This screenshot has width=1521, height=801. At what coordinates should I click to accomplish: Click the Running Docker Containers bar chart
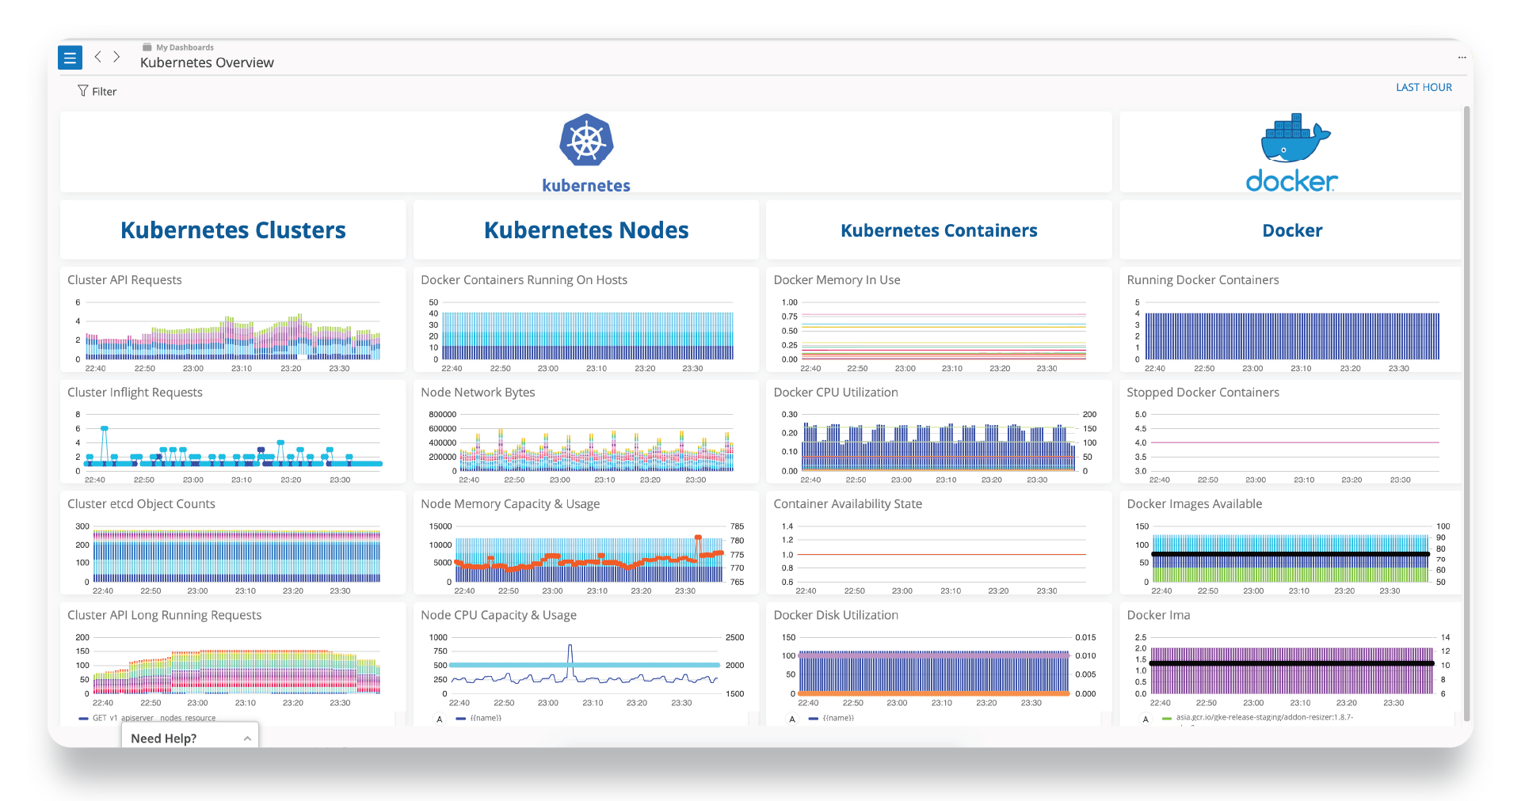pyautogui.click(x=1292, y=336)
